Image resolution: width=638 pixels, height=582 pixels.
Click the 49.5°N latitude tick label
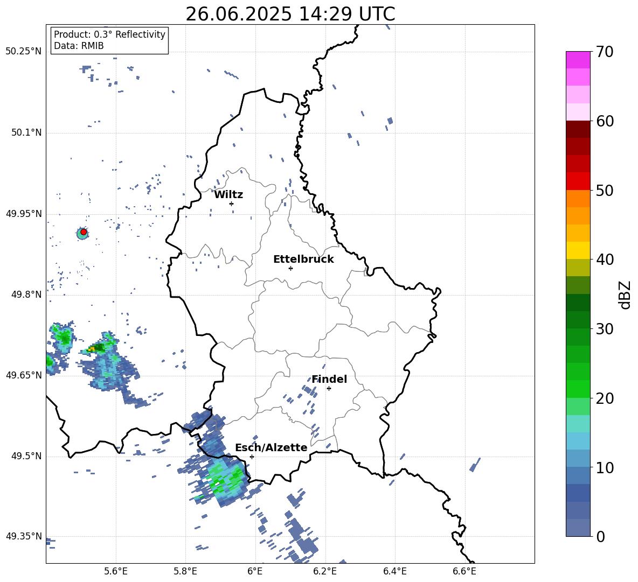pos(26,457)
